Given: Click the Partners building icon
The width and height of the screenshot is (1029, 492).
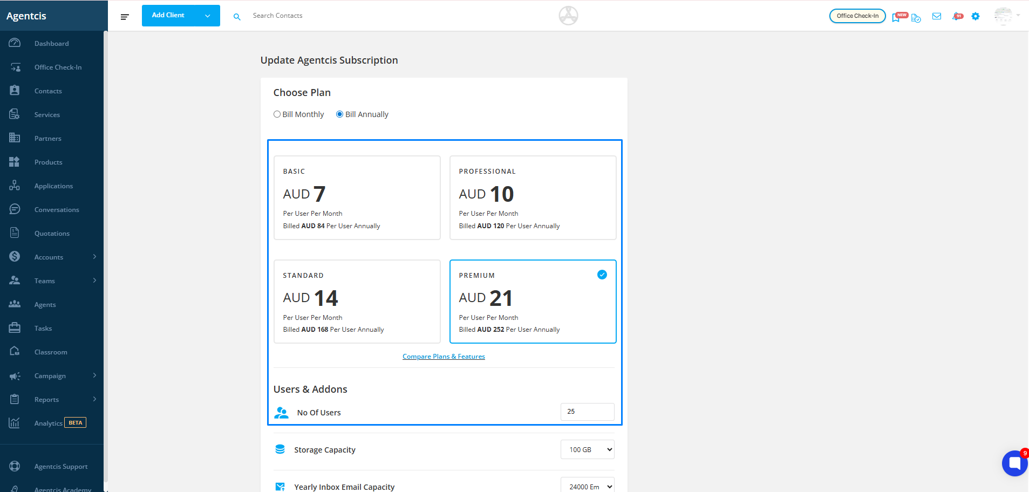Looking at the screenshot, I should pos(15,138).
